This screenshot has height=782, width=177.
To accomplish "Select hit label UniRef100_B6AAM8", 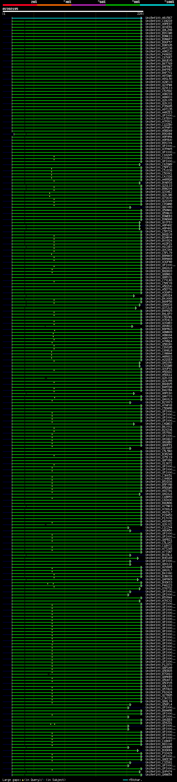I will click(x=159, y=710).
